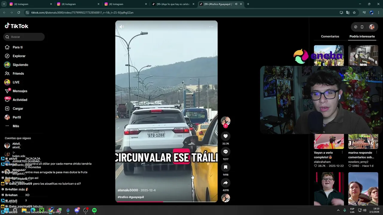Like the video with heart icon
The image size is (383, 215).
[x=226, y=136]
